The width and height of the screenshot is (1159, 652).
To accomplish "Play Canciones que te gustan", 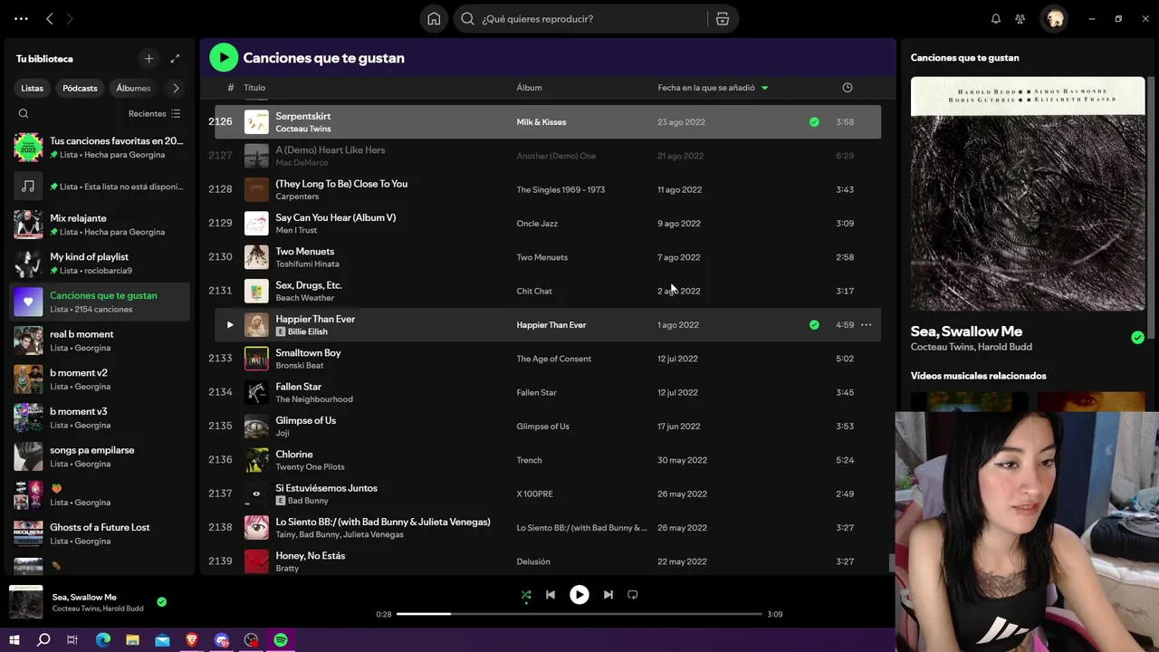I will 224,58.
